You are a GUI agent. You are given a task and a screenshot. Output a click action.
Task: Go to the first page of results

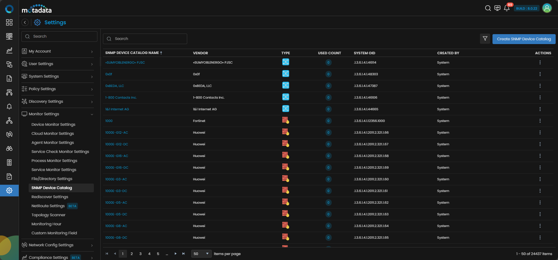point(107,254)
